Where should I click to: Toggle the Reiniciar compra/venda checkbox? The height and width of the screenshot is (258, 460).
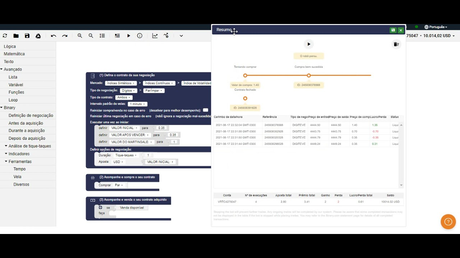(x=206, y=110)
